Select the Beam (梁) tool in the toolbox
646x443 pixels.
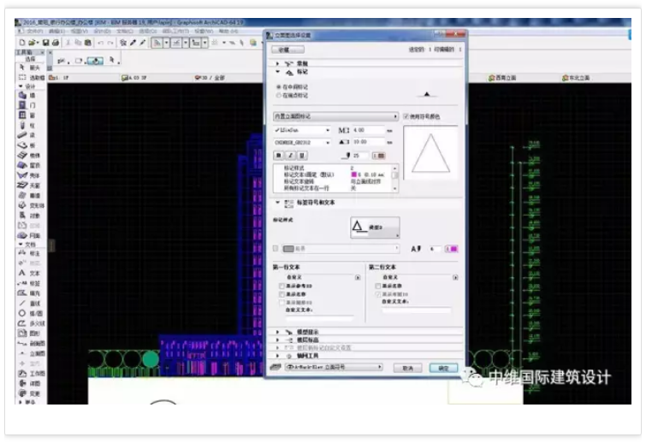point(27,135)
